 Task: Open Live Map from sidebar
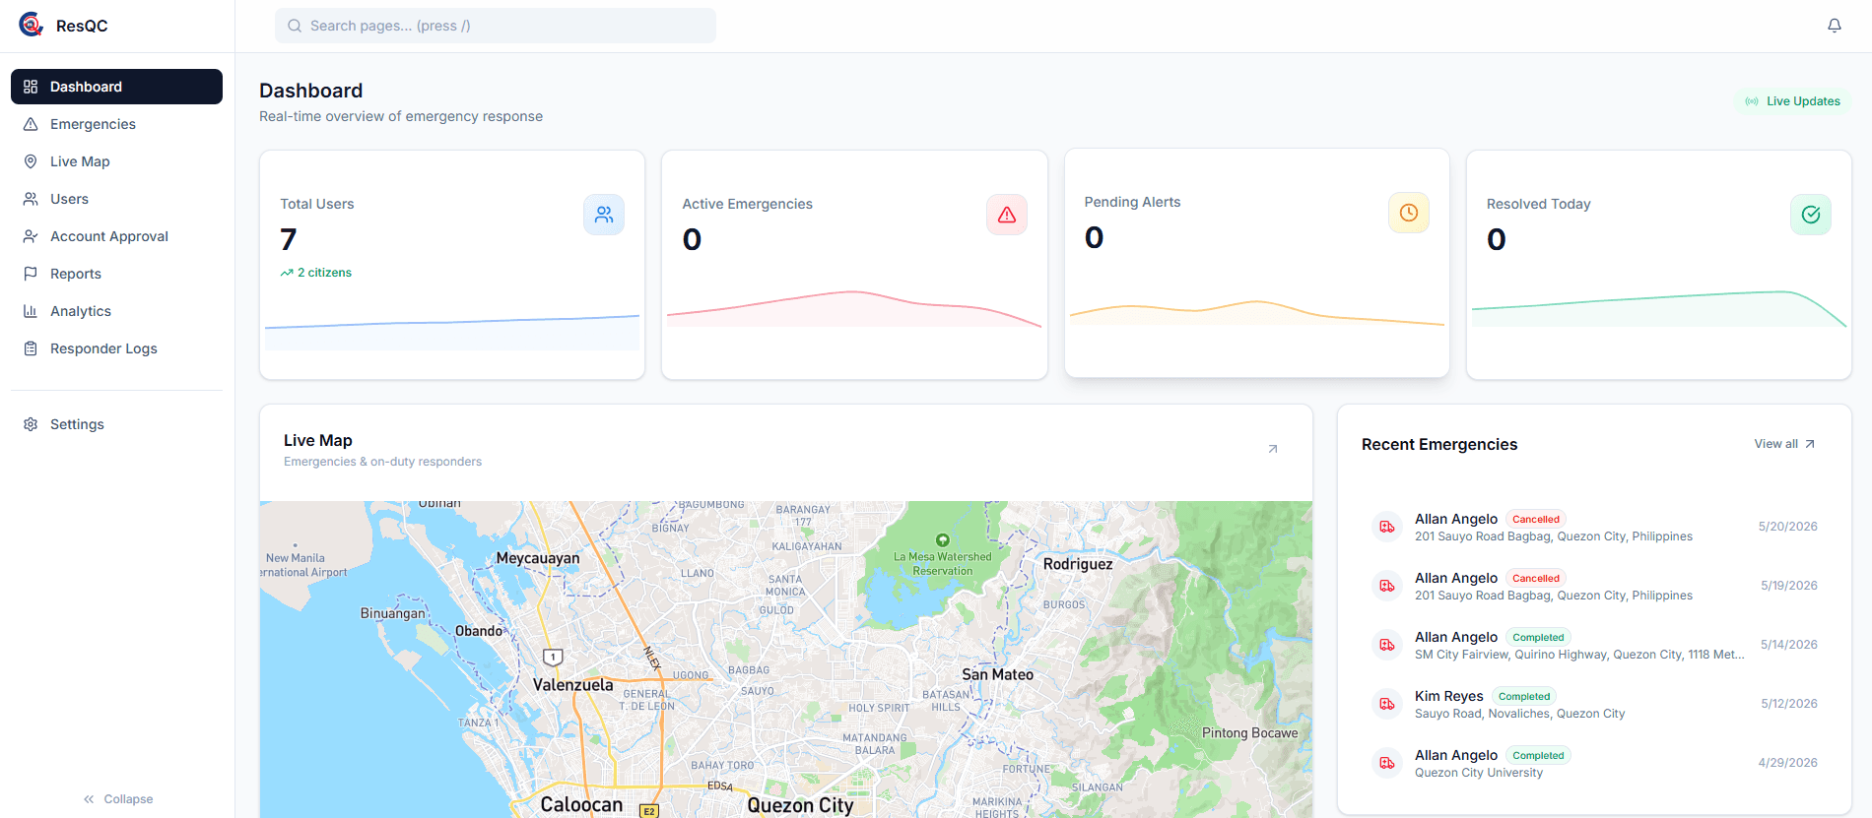pyautogui.click(x=116, y=161)
